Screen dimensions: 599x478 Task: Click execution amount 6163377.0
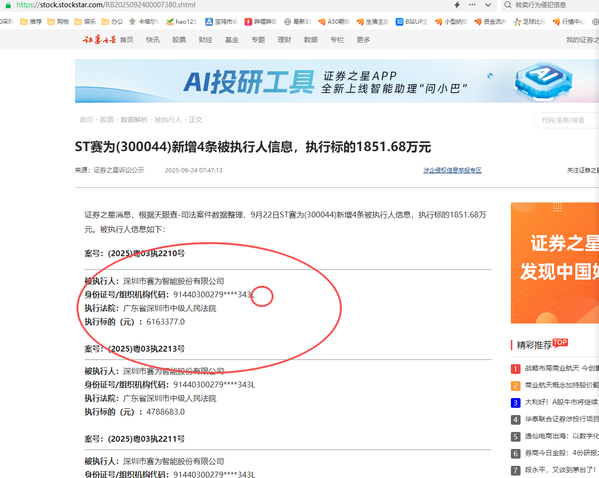pyautogui.click(x=166, y=322)
